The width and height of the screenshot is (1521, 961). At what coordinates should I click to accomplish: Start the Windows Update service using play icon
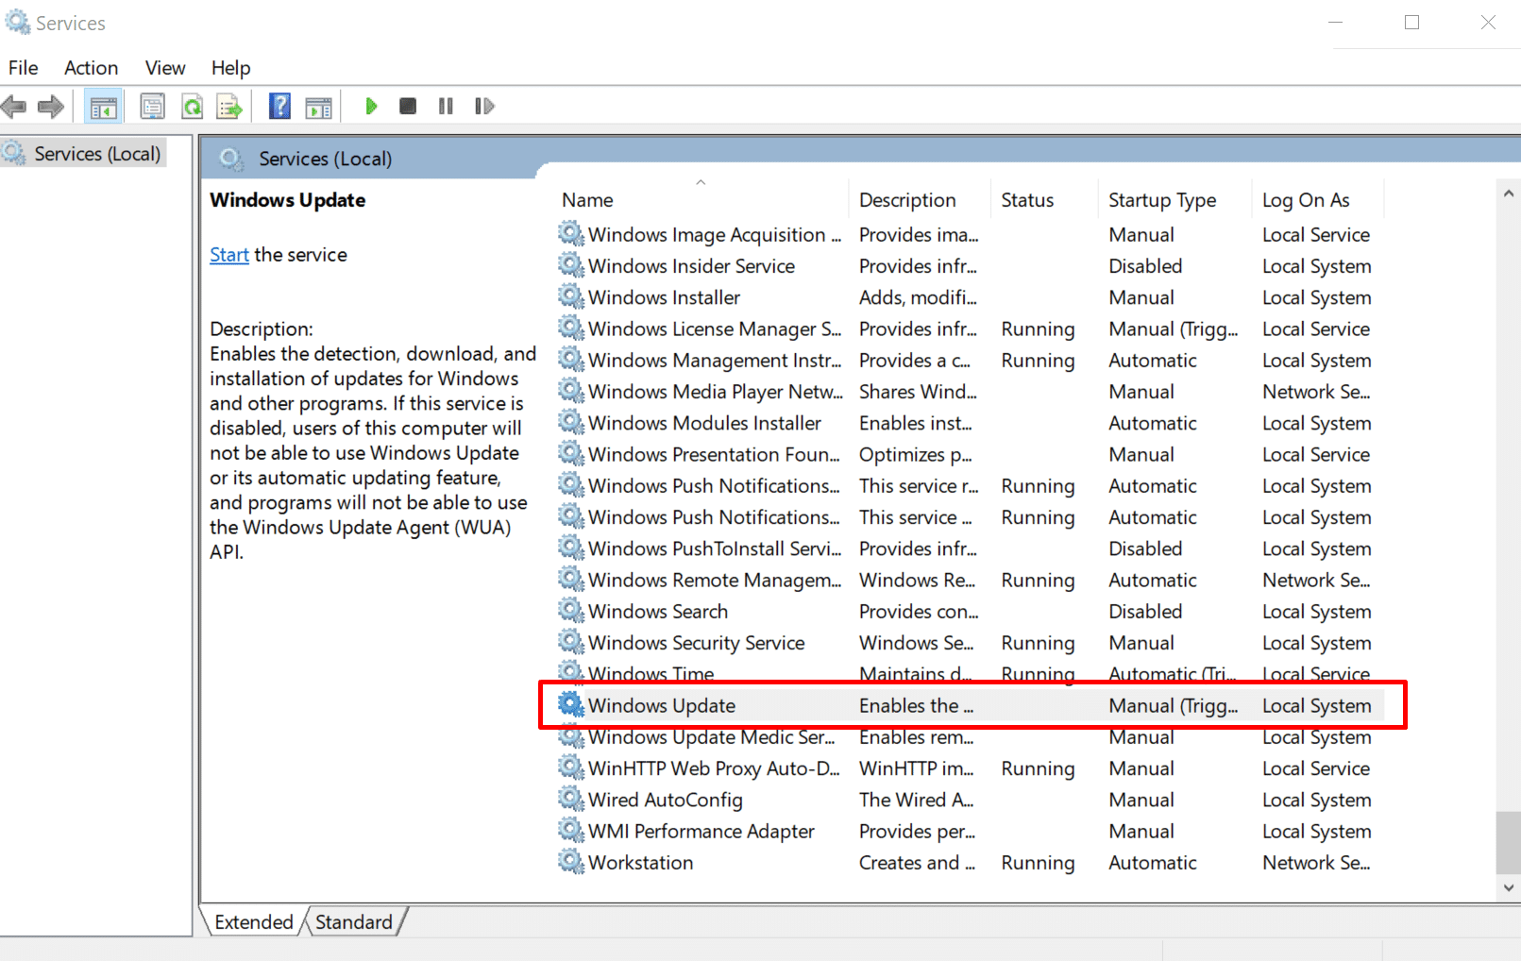pyautogui.click(x=371, y=106)
